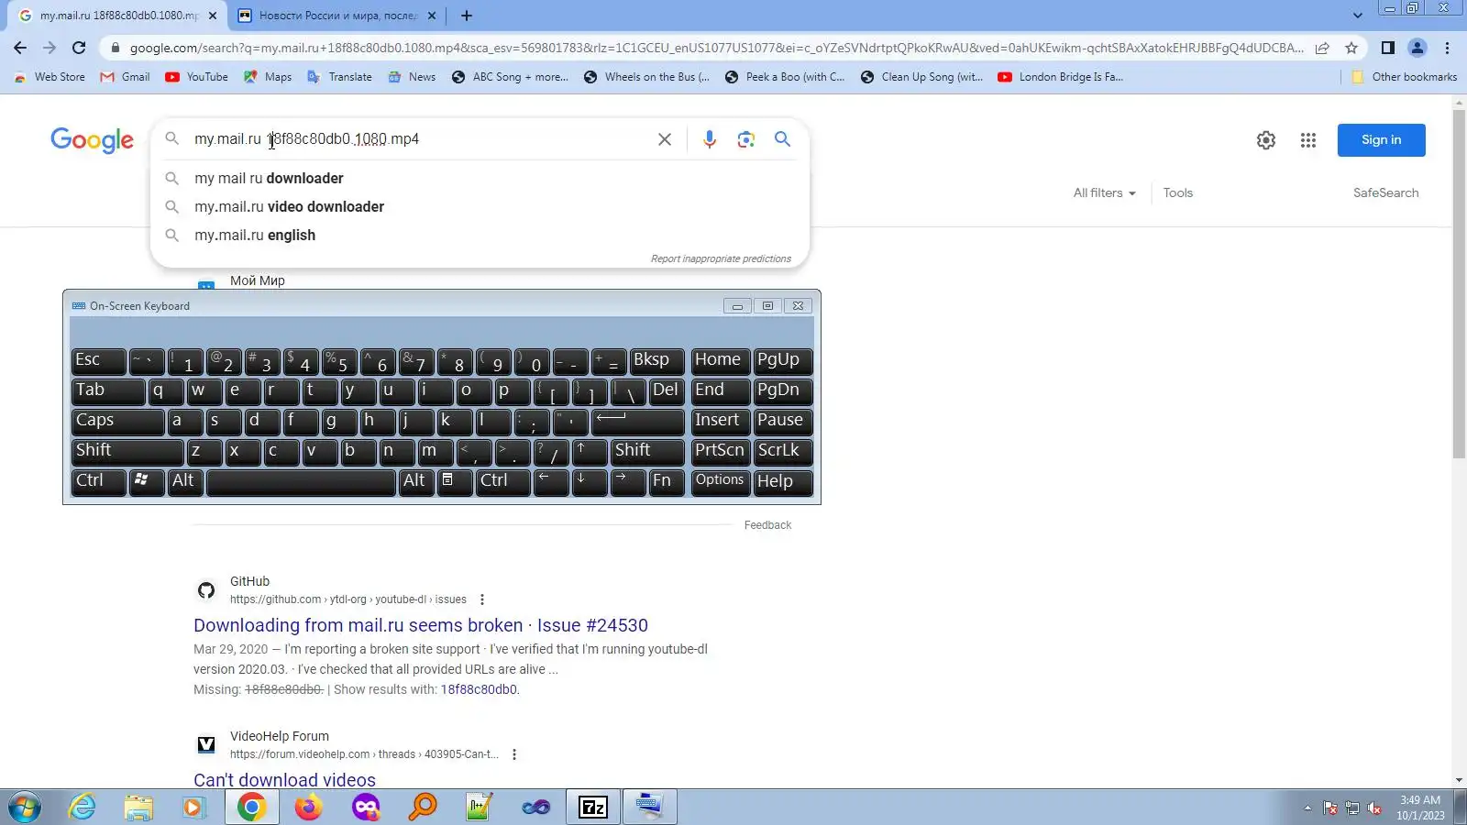Toggle Caps key on the on-screen keyboard

pyautogui.click(x=117, y=421)
